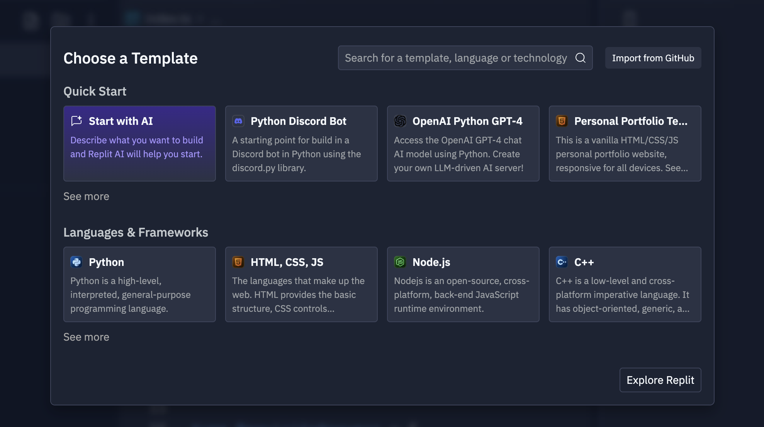Import a project from GitHub
764x427 pixels.
click(653, 58)
